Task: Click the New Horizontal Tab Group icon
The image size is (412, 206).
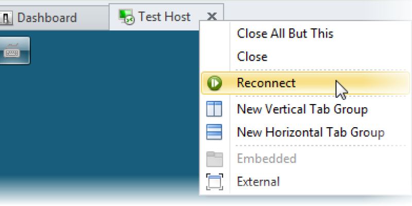Action: (x=214, y=132)
